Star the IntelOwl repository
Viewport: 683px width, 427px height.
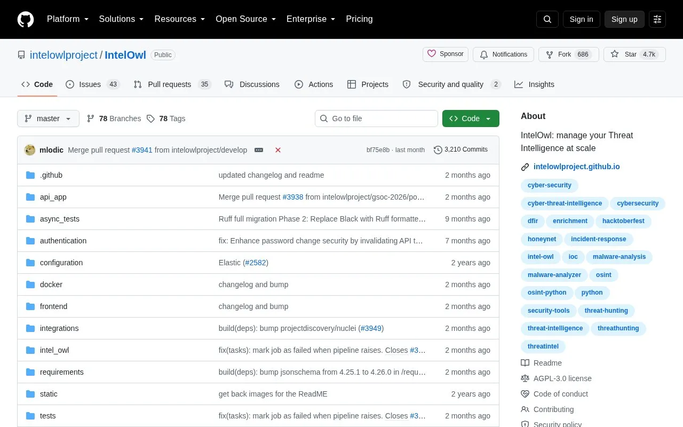click(x=634, y=54)
